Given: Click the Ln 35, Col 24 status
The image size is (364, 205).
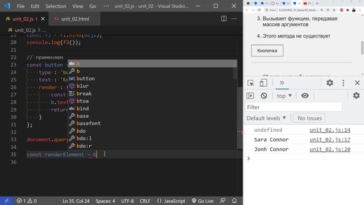Looking at the screenshot, I should tap(76, 201).
